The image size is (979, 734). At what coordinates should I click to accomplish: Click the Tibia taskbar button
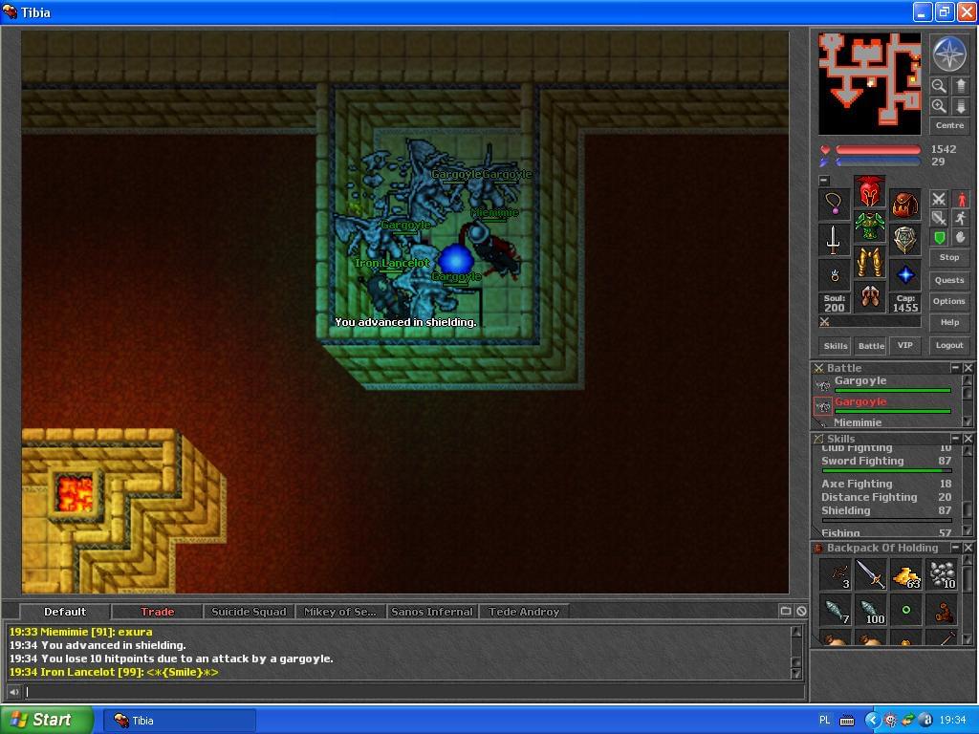tap(179, 721)
